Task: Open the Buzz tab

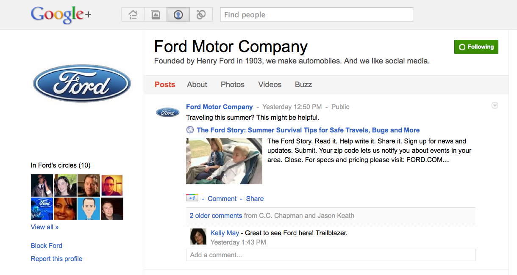Action: click(x=303, y=85)
